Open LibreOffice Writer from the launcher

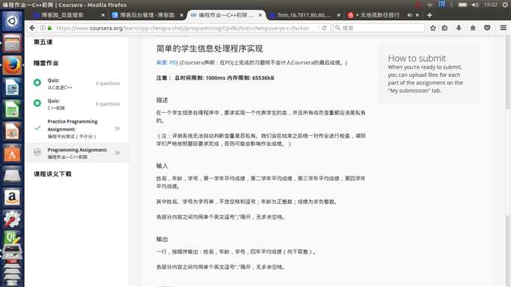tap(12, 87)
